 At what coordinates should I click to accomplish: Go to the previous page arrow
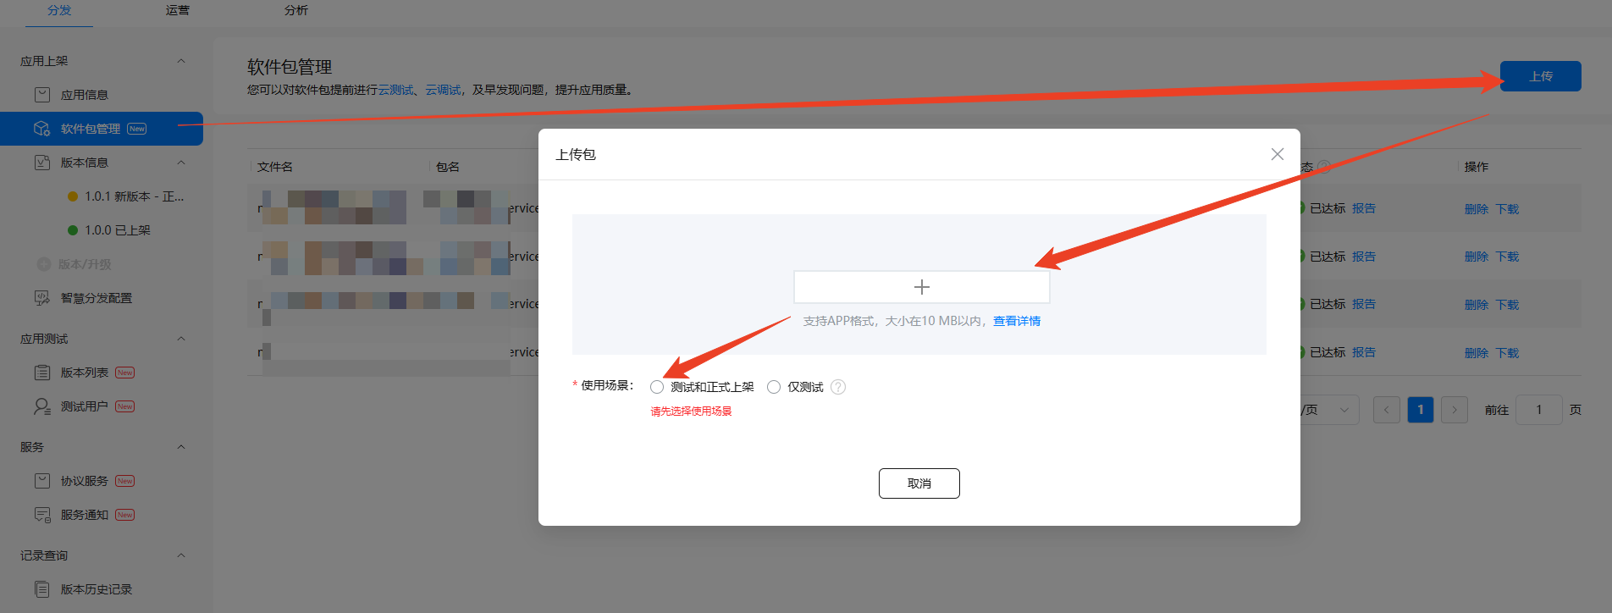pos(1387,410)
